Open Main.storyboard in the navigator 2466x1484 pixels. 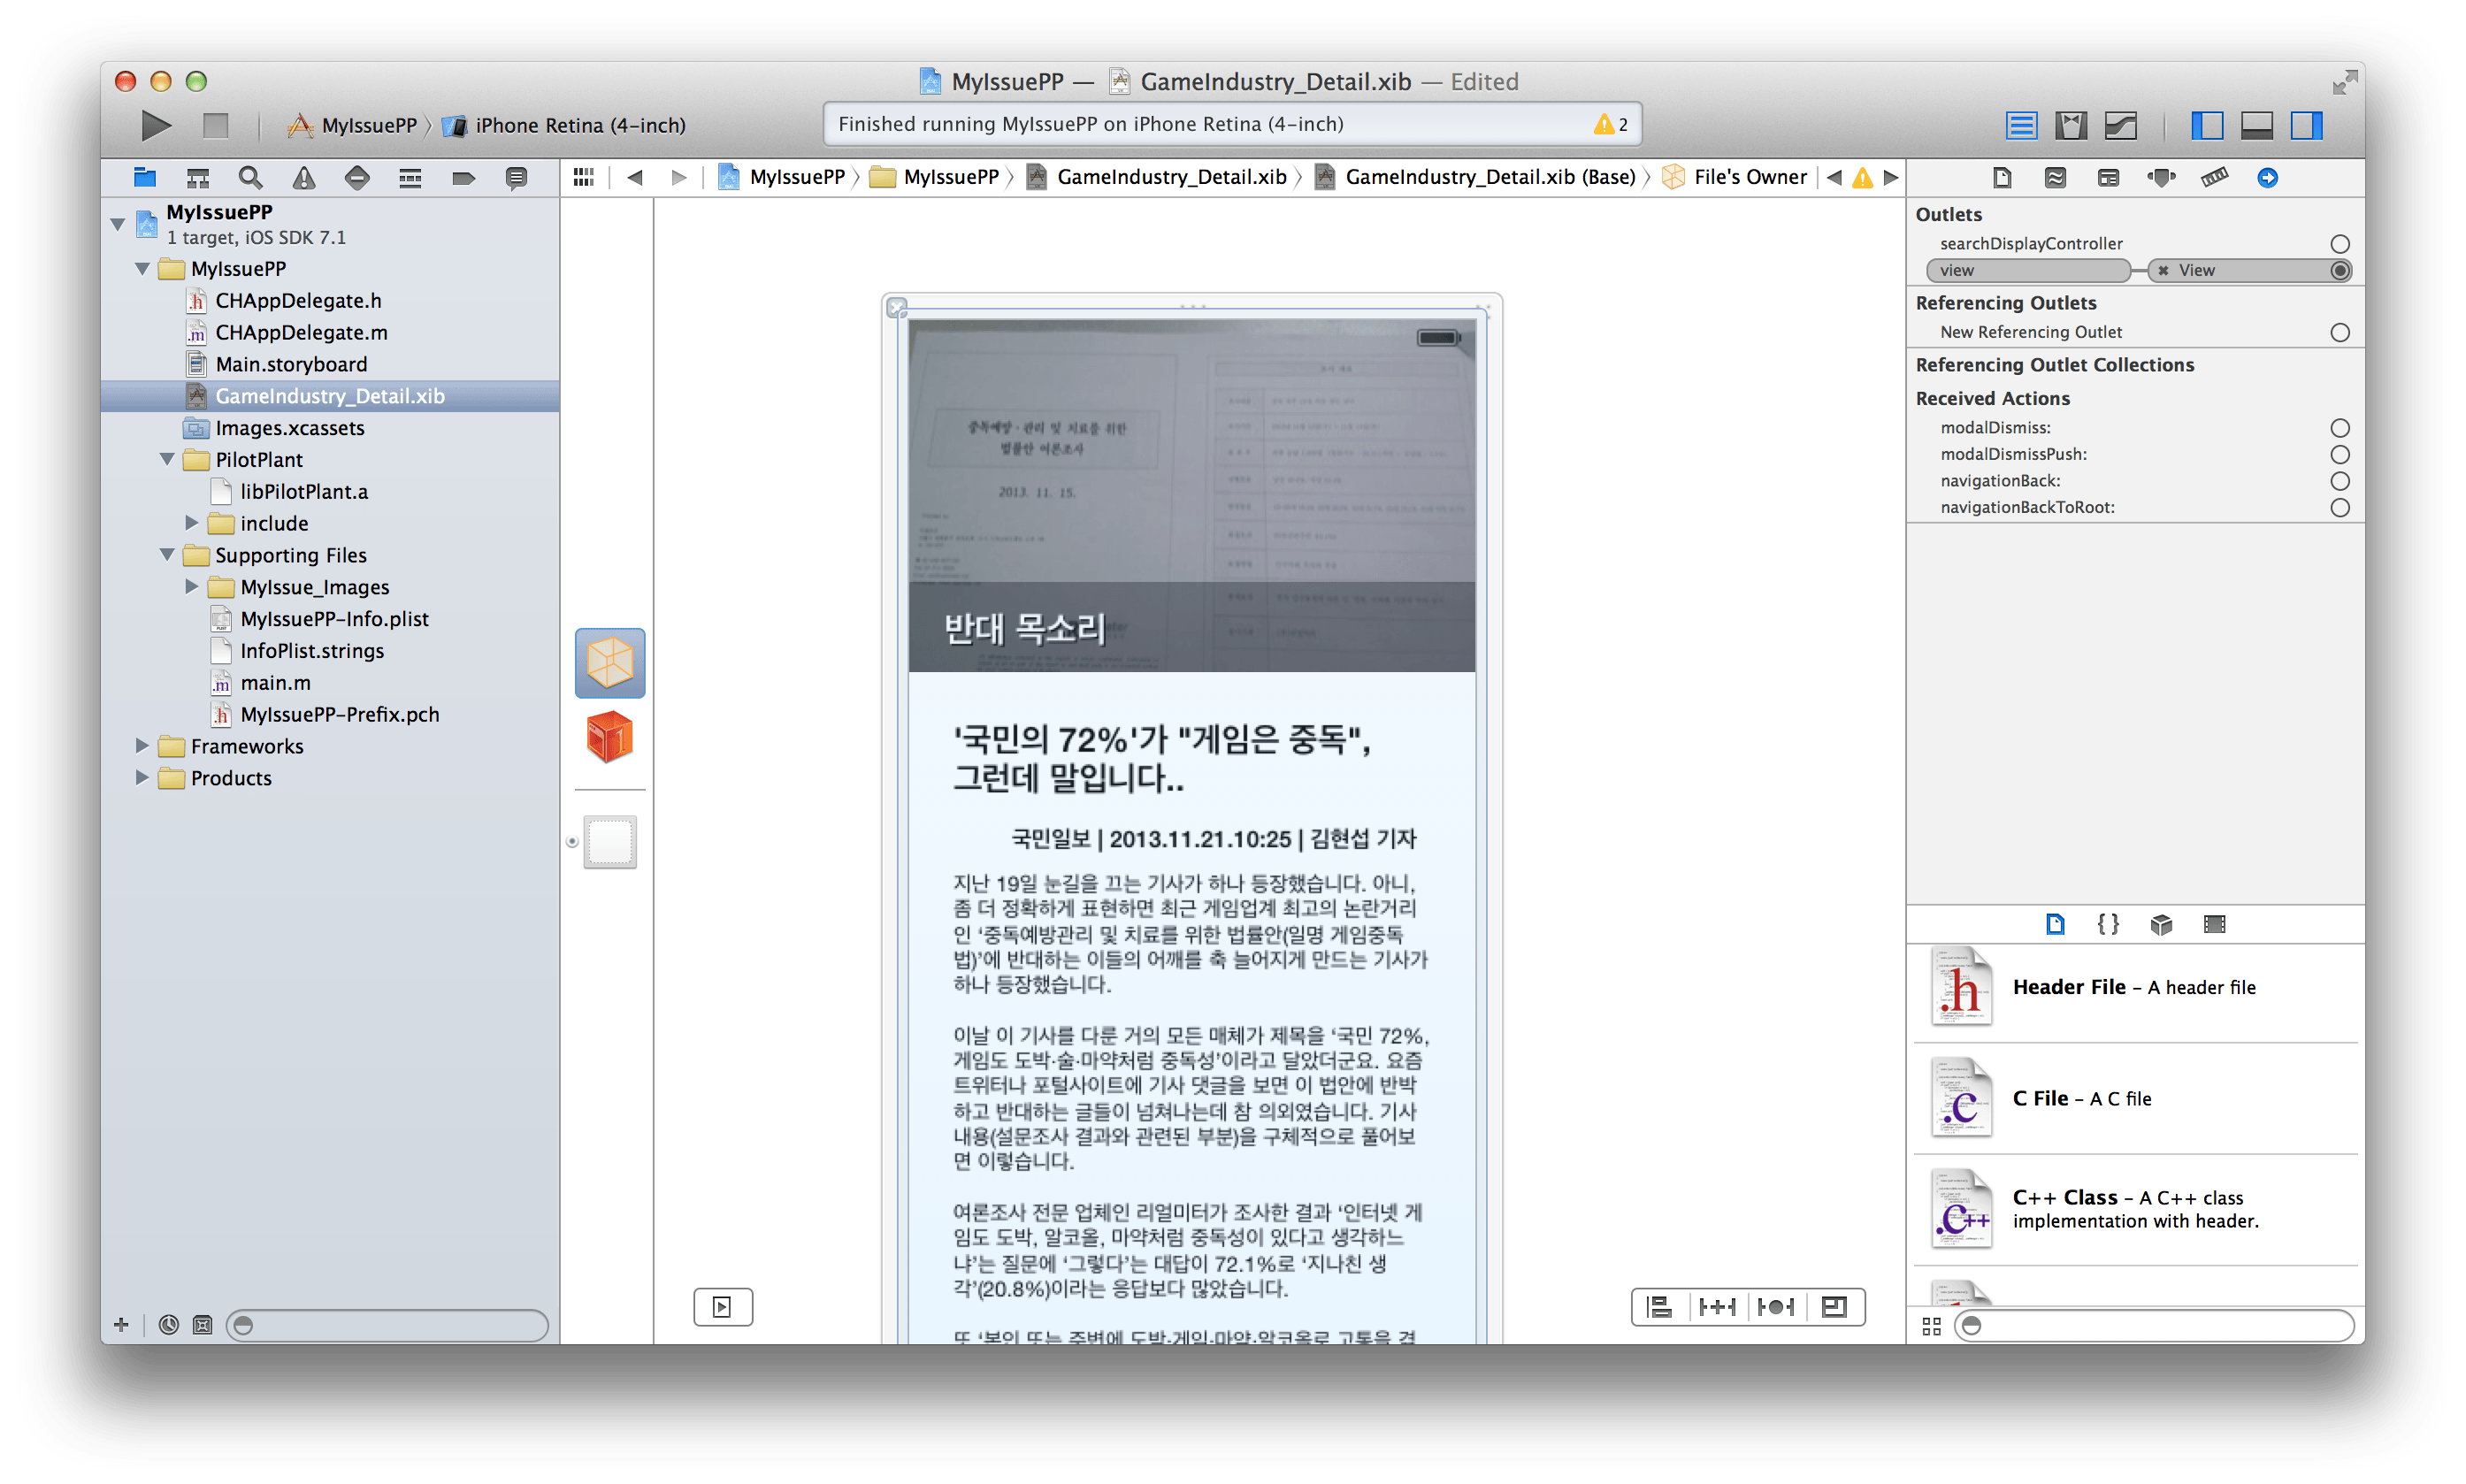pos(290,364)
